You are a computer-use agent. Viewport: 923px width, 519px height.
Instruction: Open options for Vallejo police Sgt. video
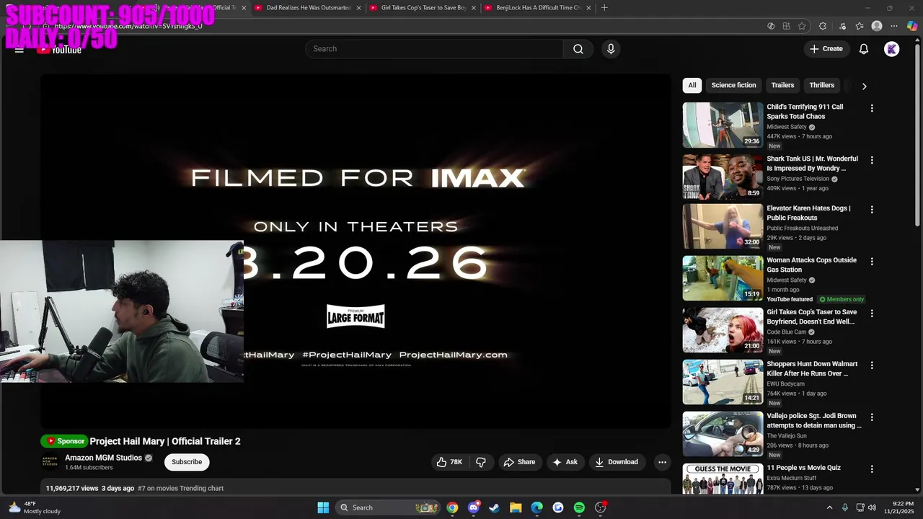pos(872,417)
